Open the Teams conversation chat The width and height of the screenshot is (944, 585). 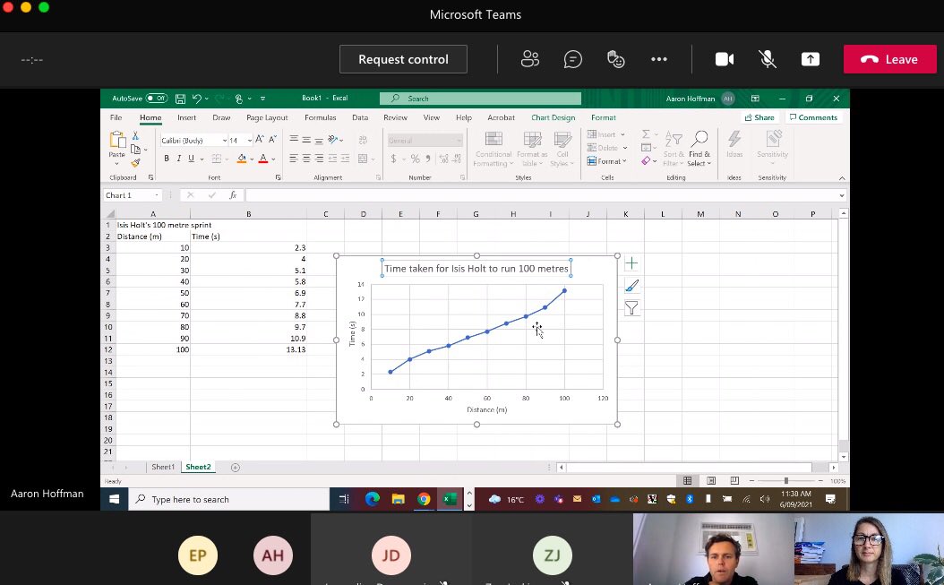[572, 59]
